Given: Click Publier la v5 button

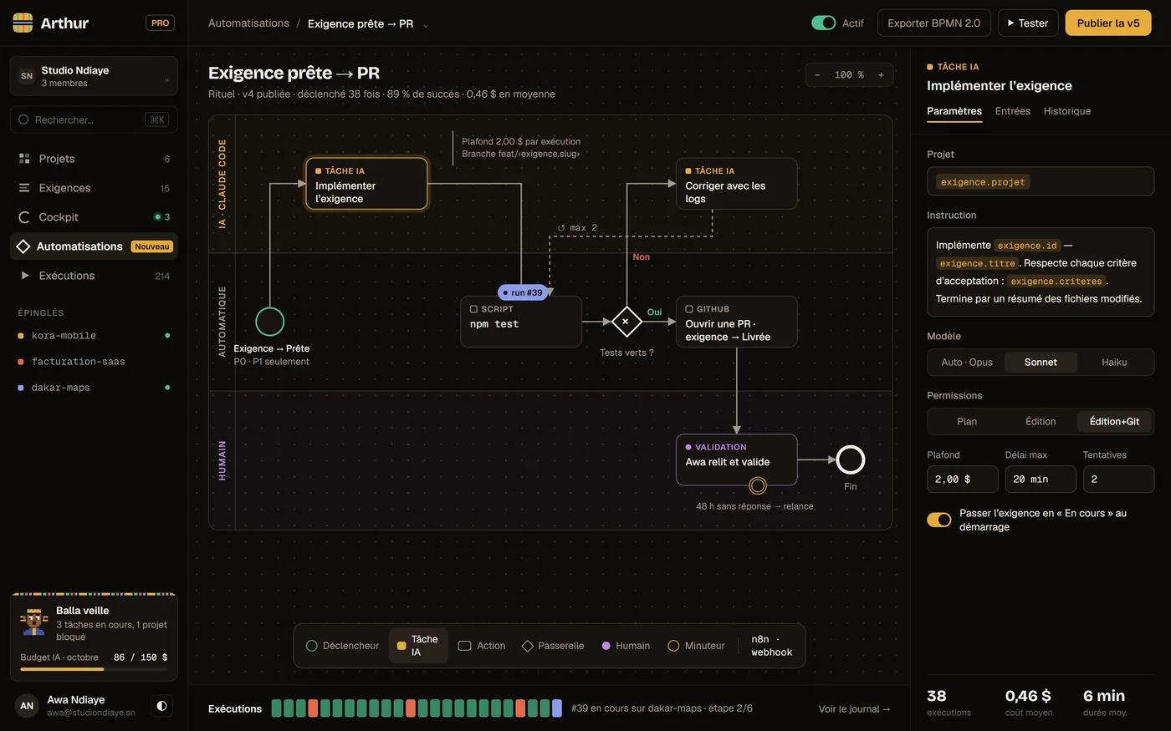Looking at the screenshot, I should (1108, 23).
